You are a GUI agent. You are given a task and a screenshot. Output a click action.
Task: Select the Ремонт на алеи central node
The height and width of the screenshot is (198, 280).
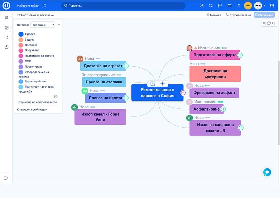tap(157, 93)
